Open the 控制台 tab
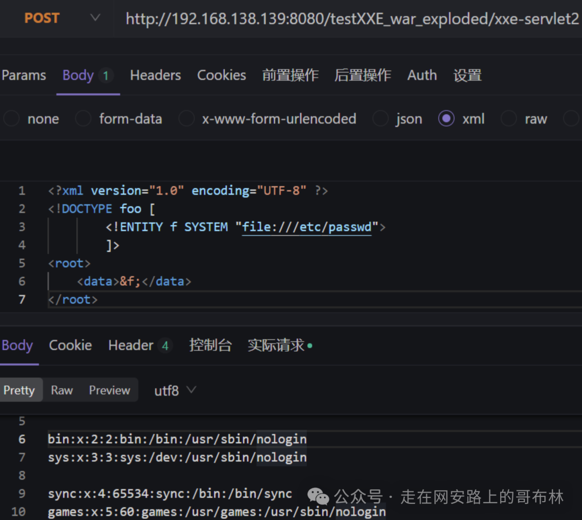582x520 pixels. point(210,345)
